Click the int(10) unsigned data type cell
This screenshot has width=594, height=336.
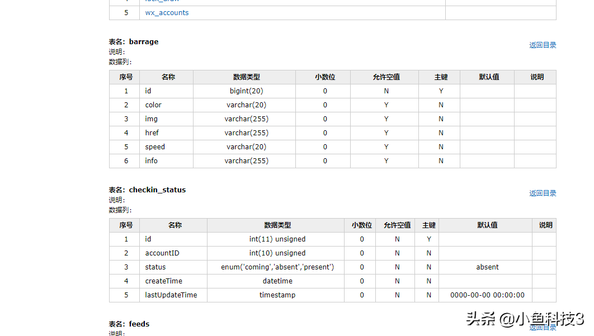(276, 253)
